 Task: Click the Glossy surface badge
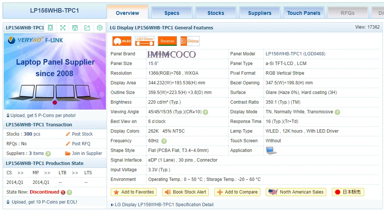pyautogui.click(x=190, y=41)
